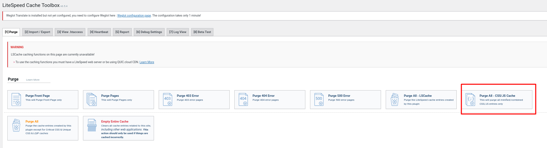547x148 pixels.
Task: Click the Purge 403 Error title
Action: (x=188, y=96)
